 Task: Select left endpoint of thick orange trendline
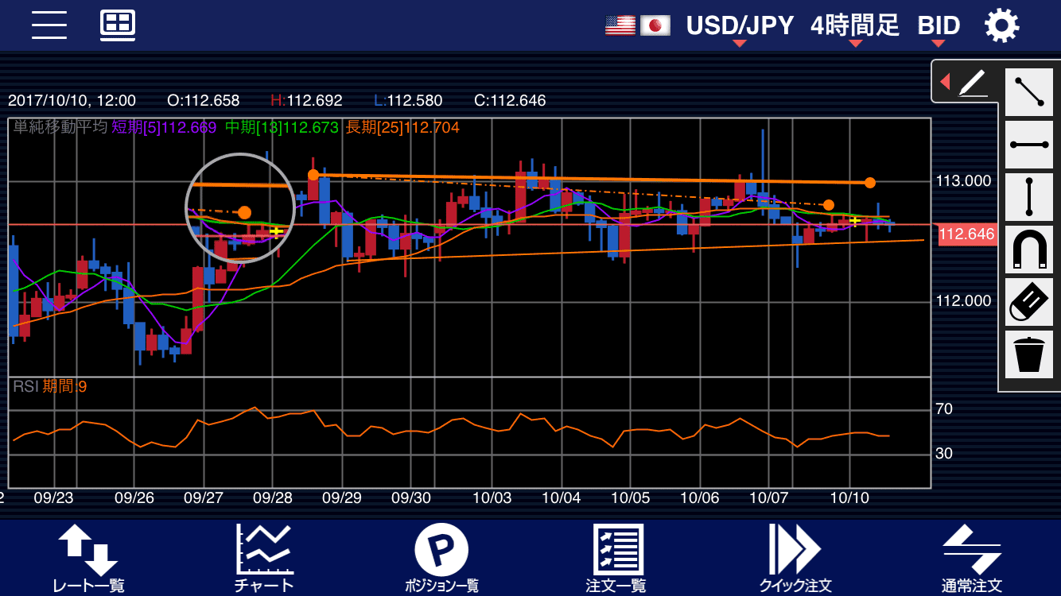point(313,175)
